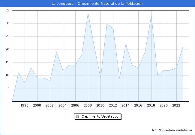The width and height of the screenshot is (195, 135).
Task: Select the 2006 x-axis label
Action: 75,105
